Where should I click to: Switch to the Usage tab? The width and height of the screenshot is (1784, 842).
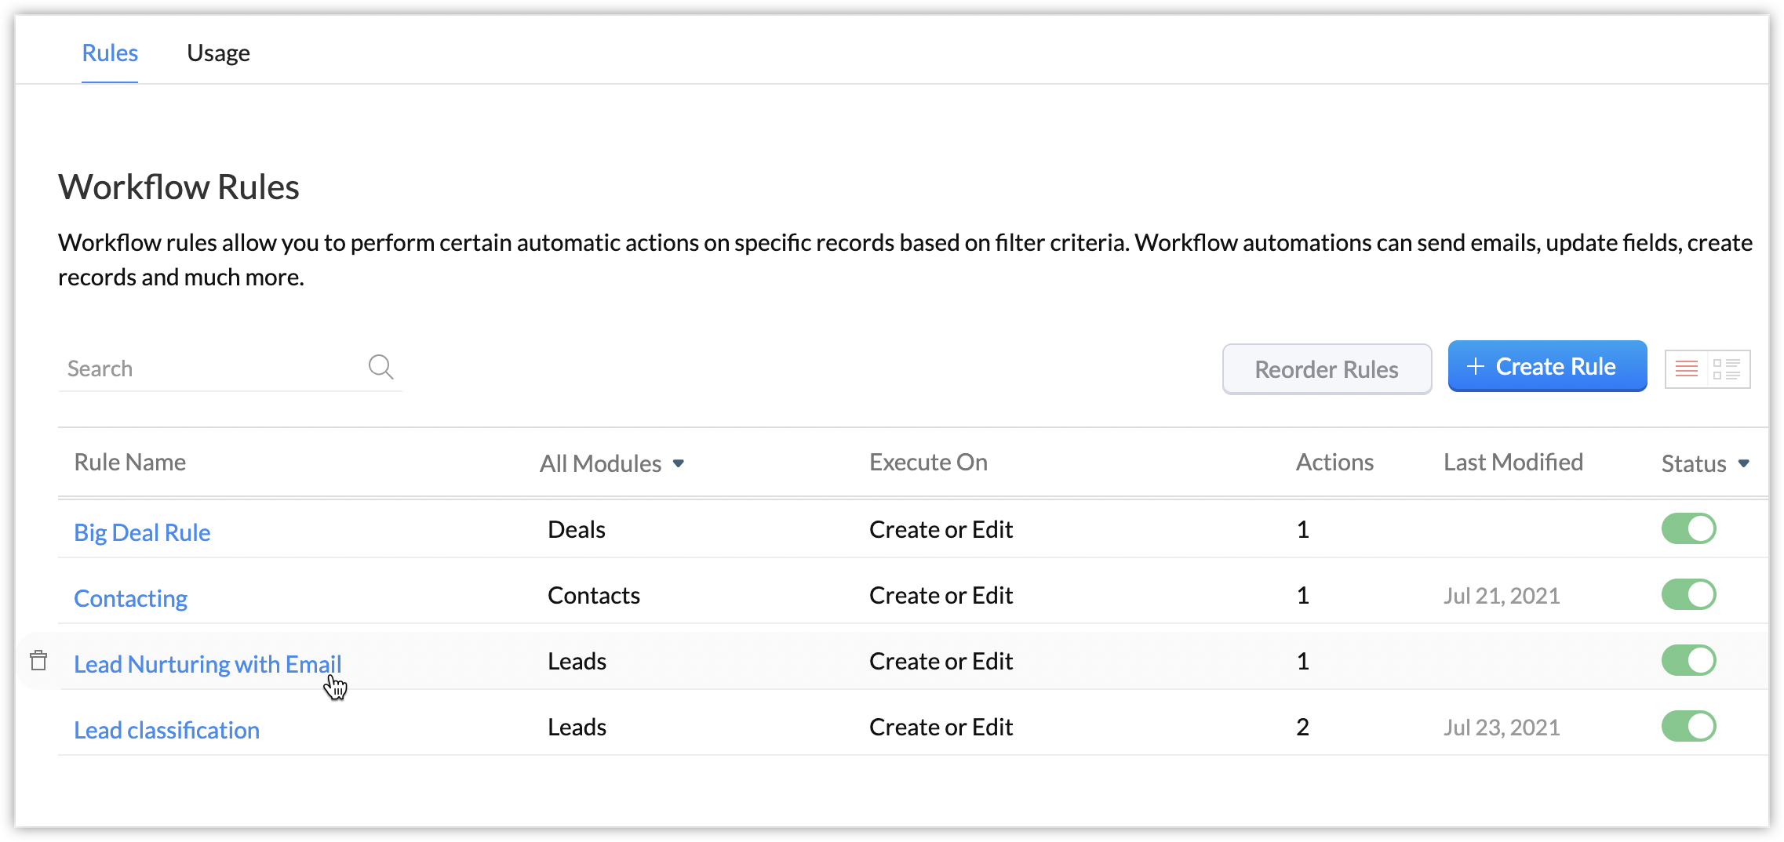[x=218, y=53]
